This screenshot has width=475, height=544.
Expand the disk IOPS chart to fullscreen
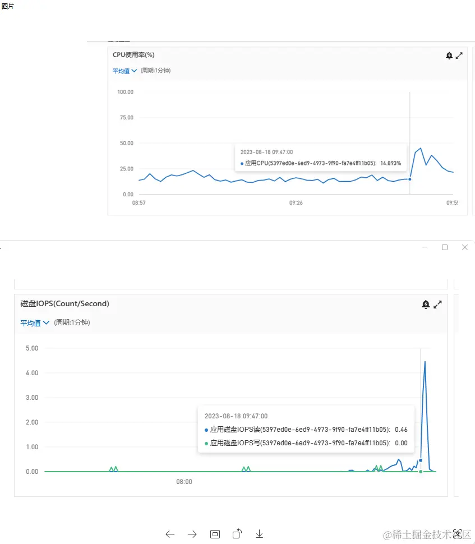coord(438,304)
